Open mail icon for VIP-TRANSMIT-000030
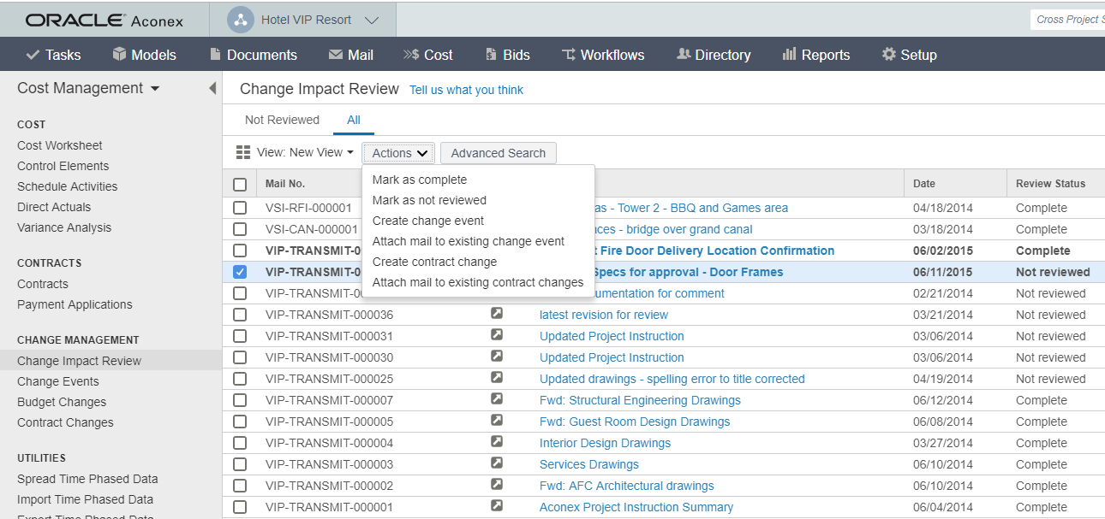 497,356
